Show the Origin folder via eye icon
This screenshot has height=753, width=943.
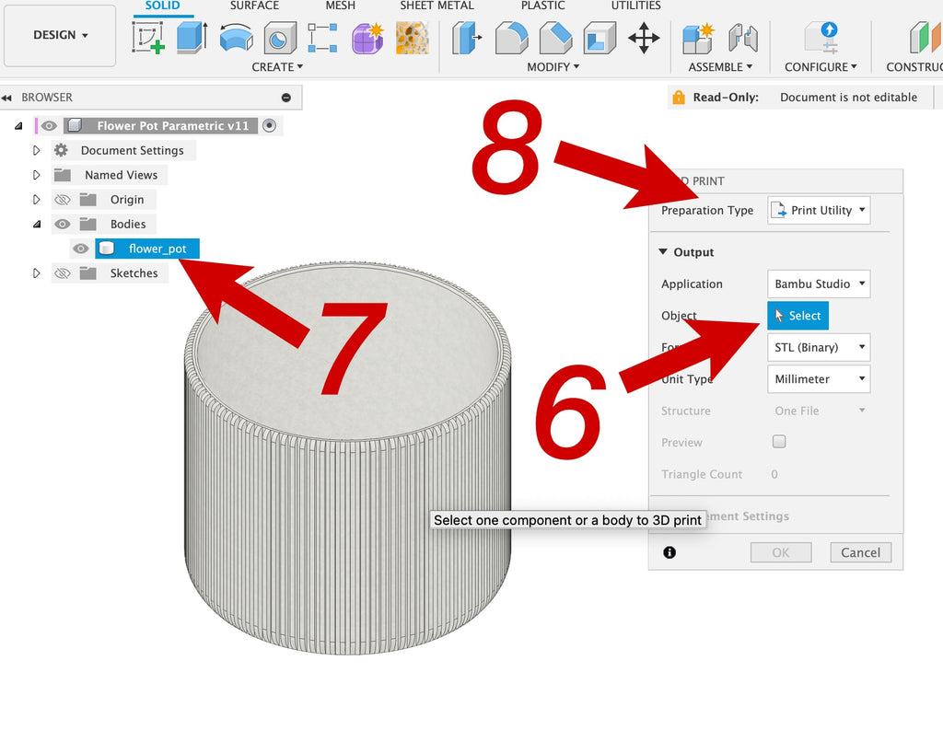click(x=62, y=200)
